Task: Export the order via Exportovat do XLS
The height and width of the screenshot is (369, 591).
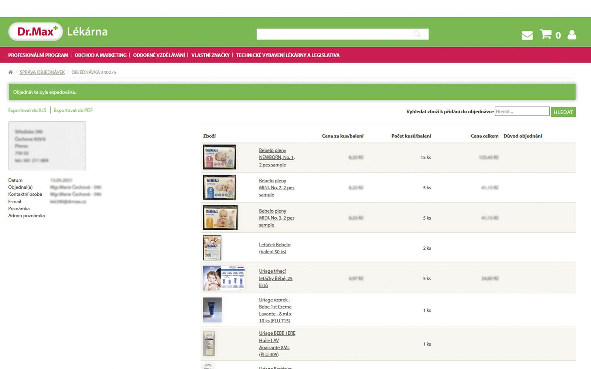Action: [x=27, y=110]
